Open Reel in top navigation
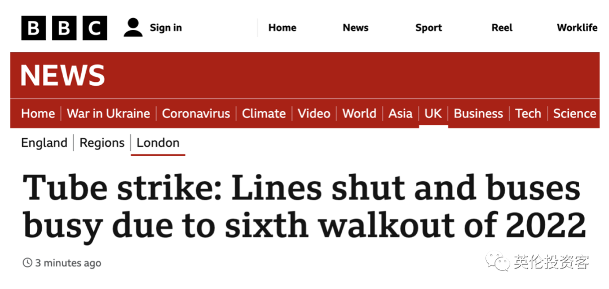The height and width of the screenshot is (289, 609). pos(502,28)
